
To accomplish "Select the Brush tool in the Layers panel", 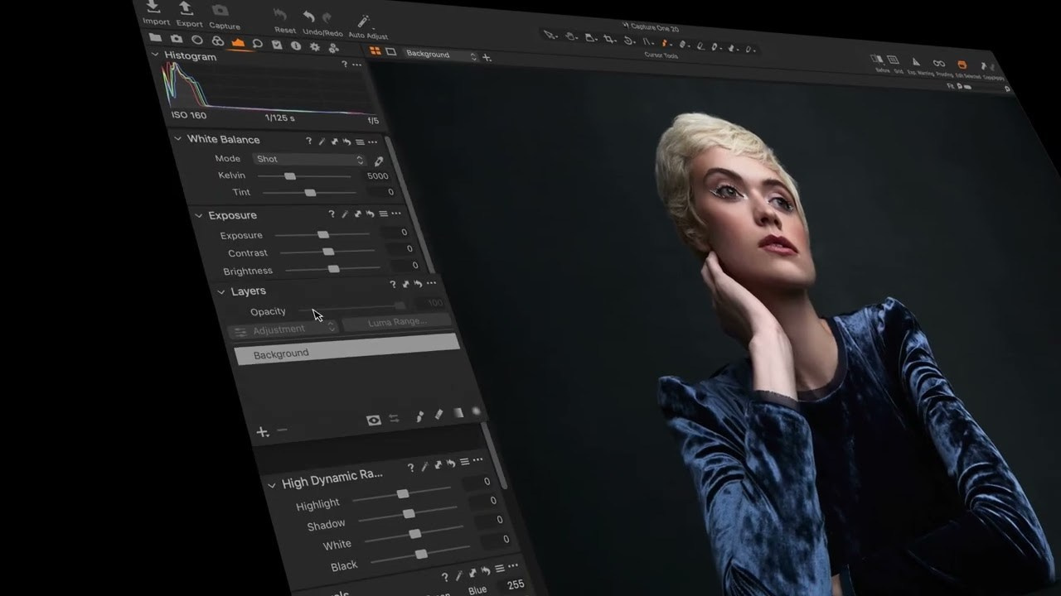I will pos(419,417).
